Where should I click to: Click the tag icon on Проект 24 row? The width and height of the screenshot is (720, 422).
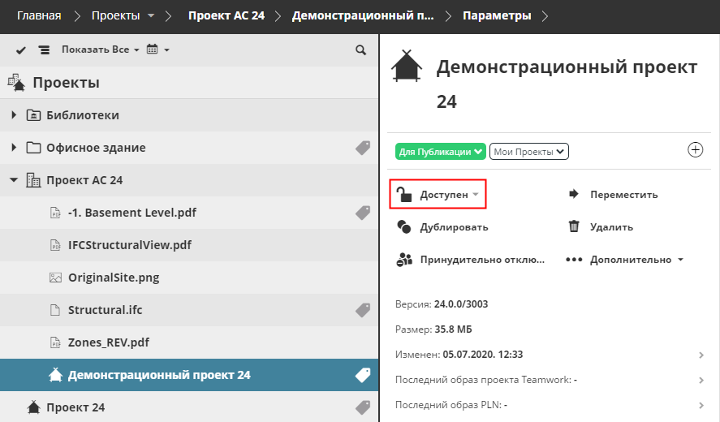pyautogui.click(x=363, y=407)
